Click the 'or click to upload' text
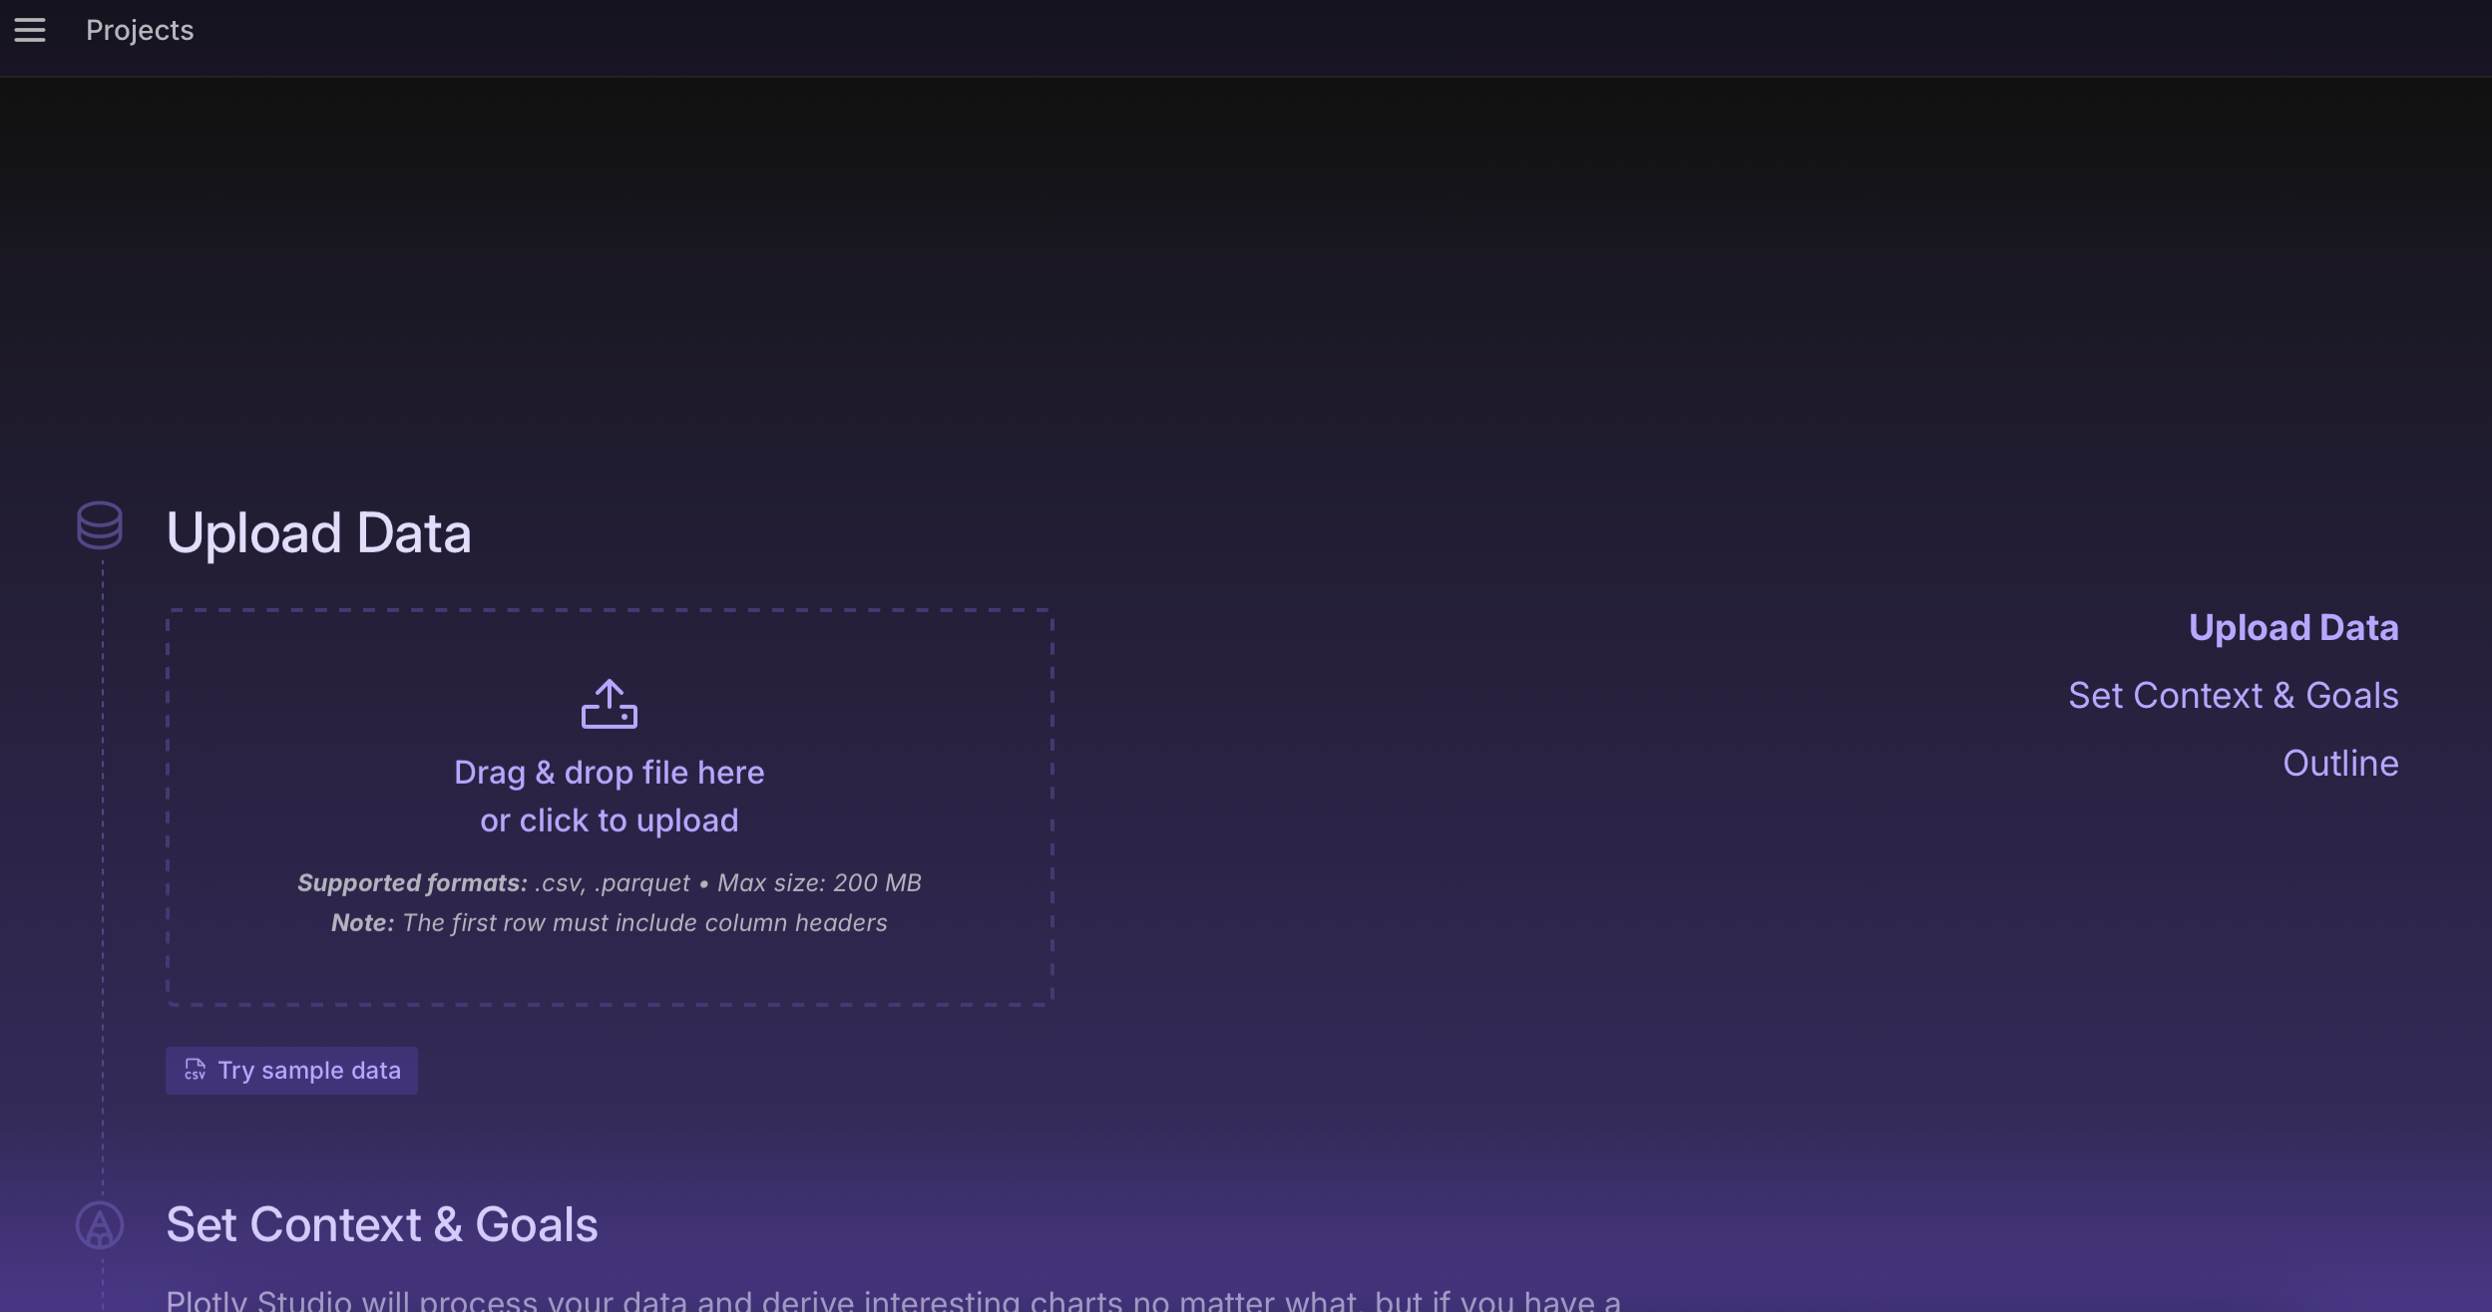Screen dimensions: 2492x1312 click(x=609, y=820)
